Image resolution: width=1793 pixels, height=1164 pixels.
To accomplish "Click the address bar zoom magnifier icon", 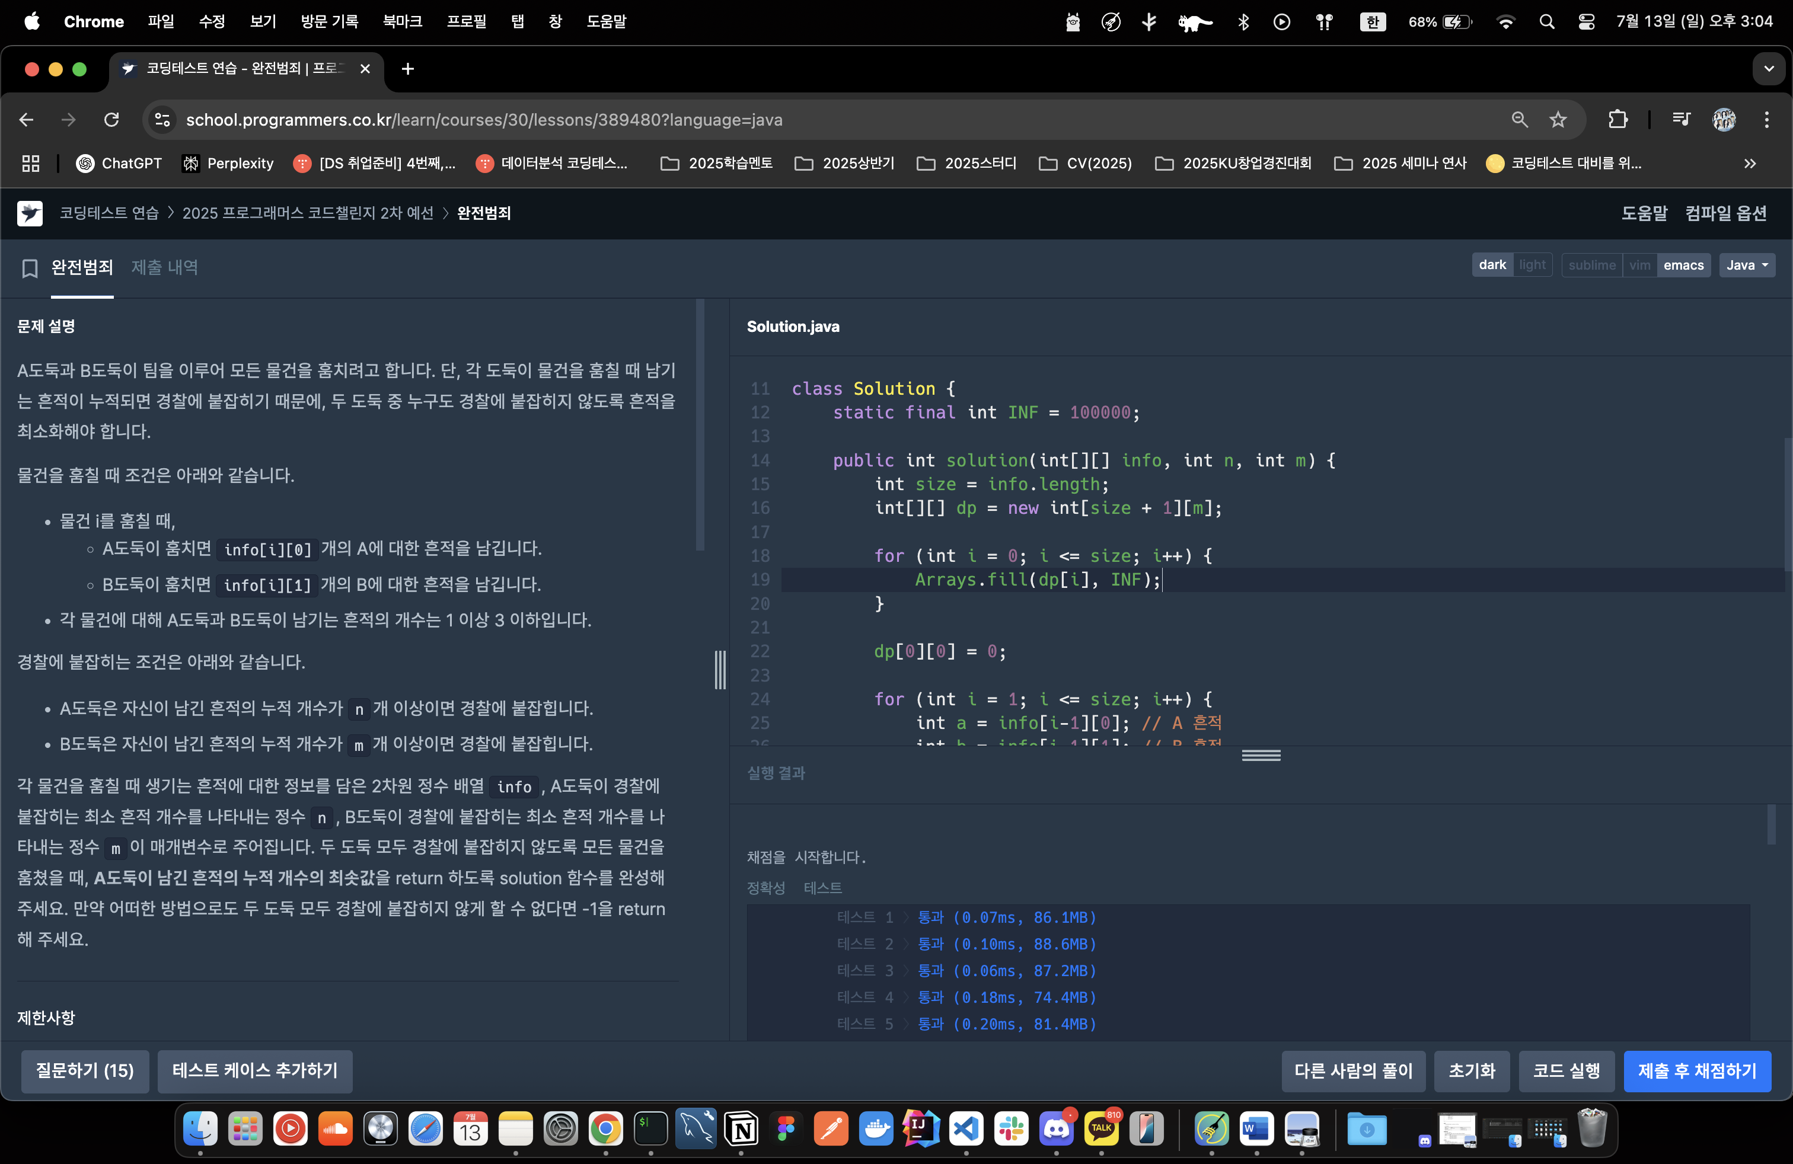I will click(x=1520, y=120).
